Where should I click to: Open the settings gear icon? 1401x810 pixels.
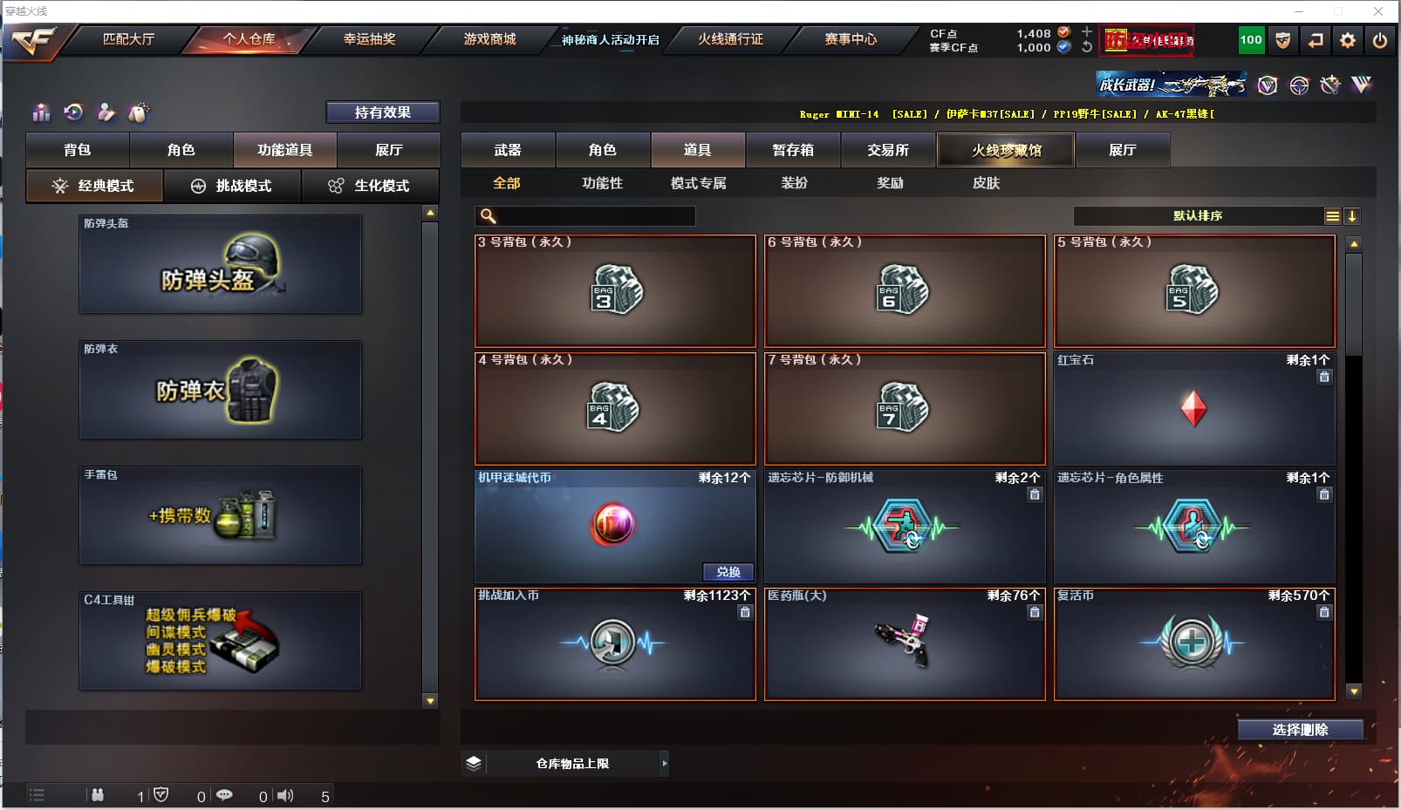click(x=1348, y=40)
